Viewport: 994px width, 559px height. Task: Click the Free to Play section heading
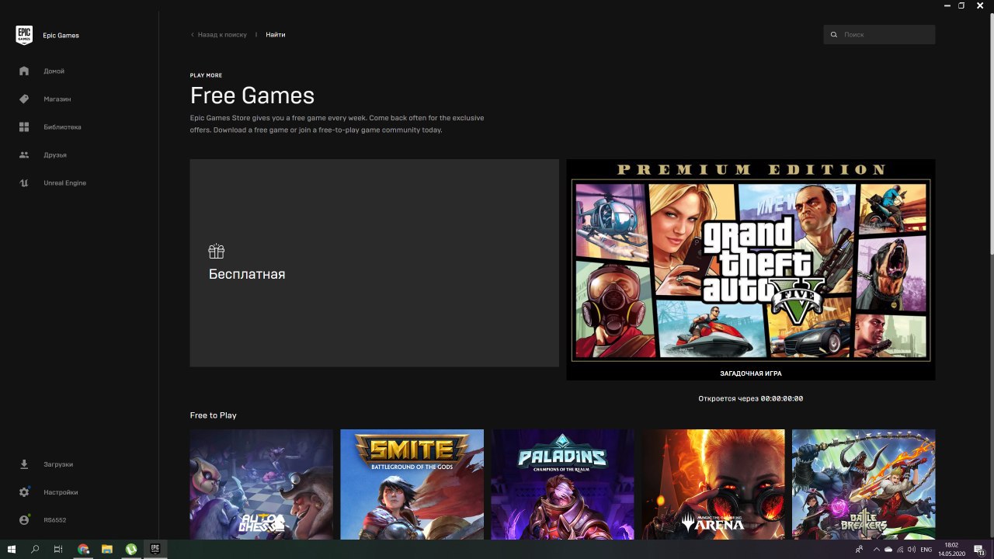point(214,415)
